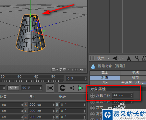
Task: Switch to the 封顶 tab
Action: point(133,78)
